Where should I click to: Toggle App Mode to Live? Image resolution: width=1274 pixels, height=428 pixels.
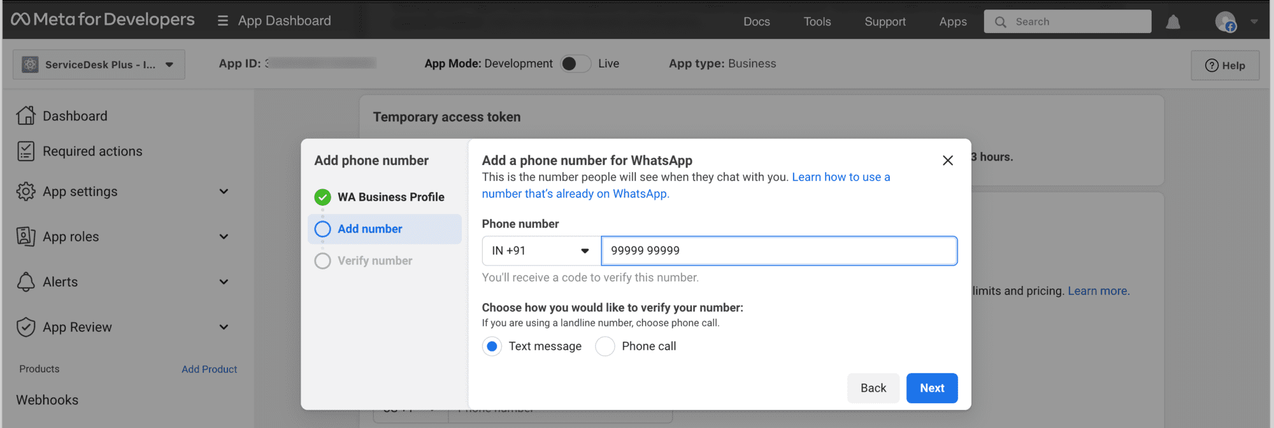(x=575, y=64)
